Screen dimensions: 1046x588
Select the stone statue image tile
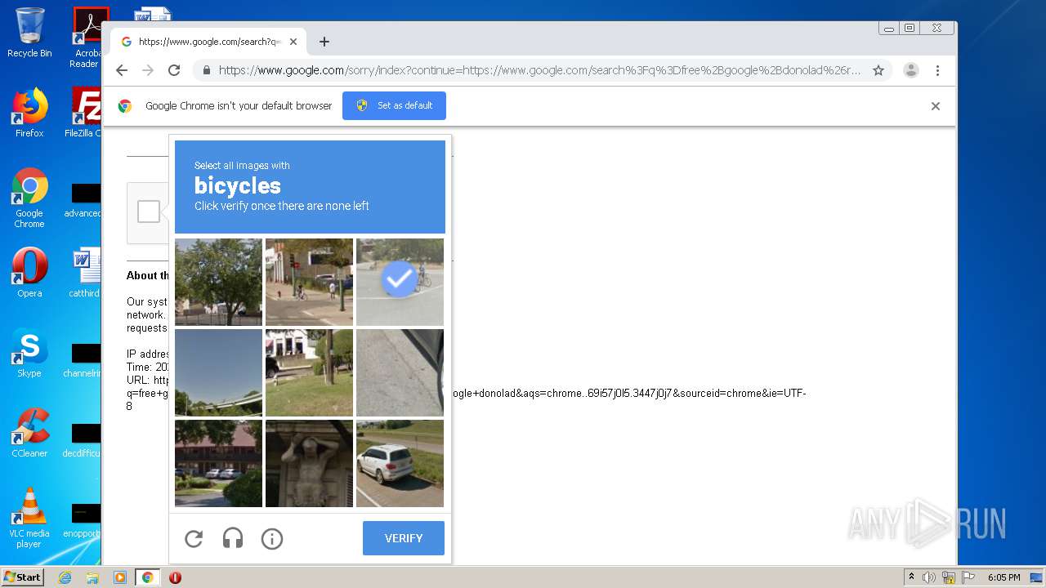point(309,463)
